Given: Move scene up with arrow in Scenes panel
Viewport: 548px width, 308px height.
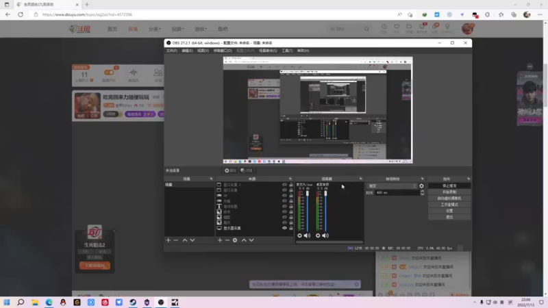Looking at the screenshot, I should (185, 240).
